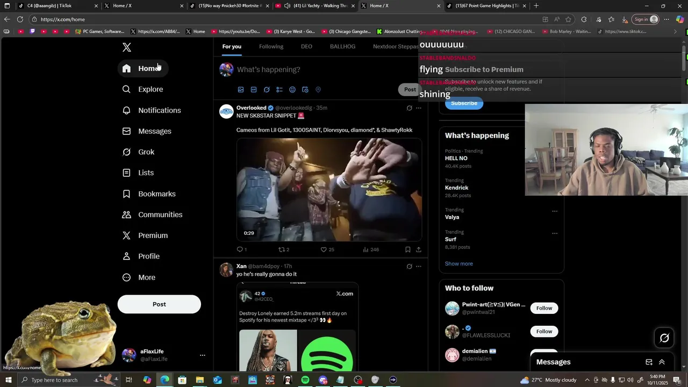Open options for Xan's post

[x=419, y=266]
